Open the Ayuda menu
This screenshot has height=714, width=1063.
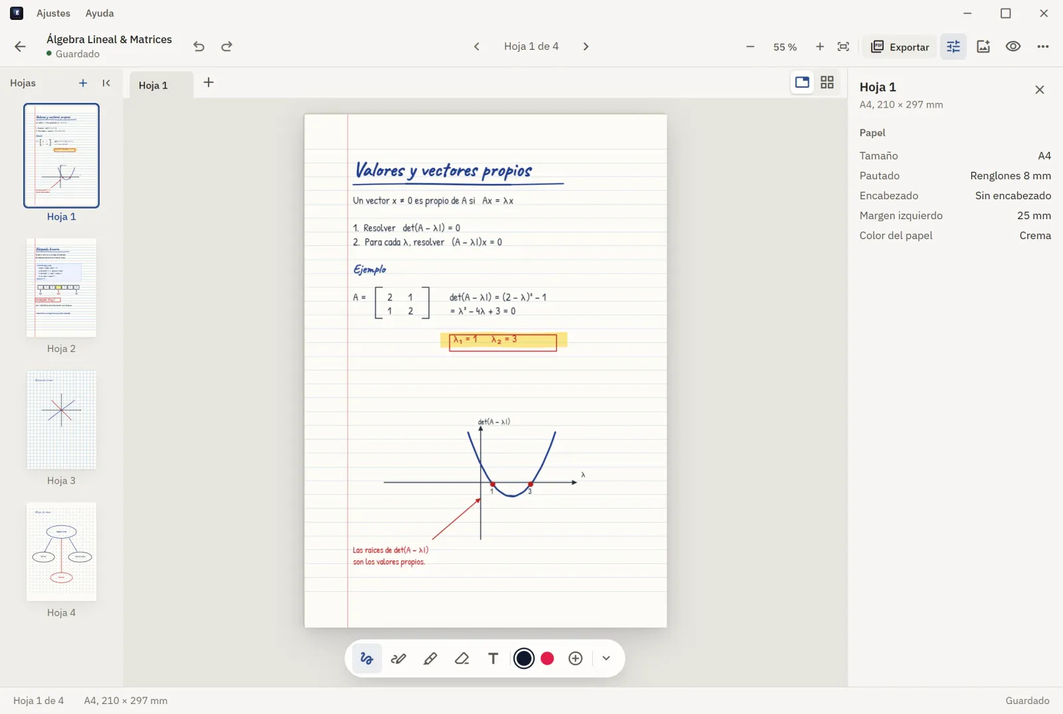pos(100,13)
